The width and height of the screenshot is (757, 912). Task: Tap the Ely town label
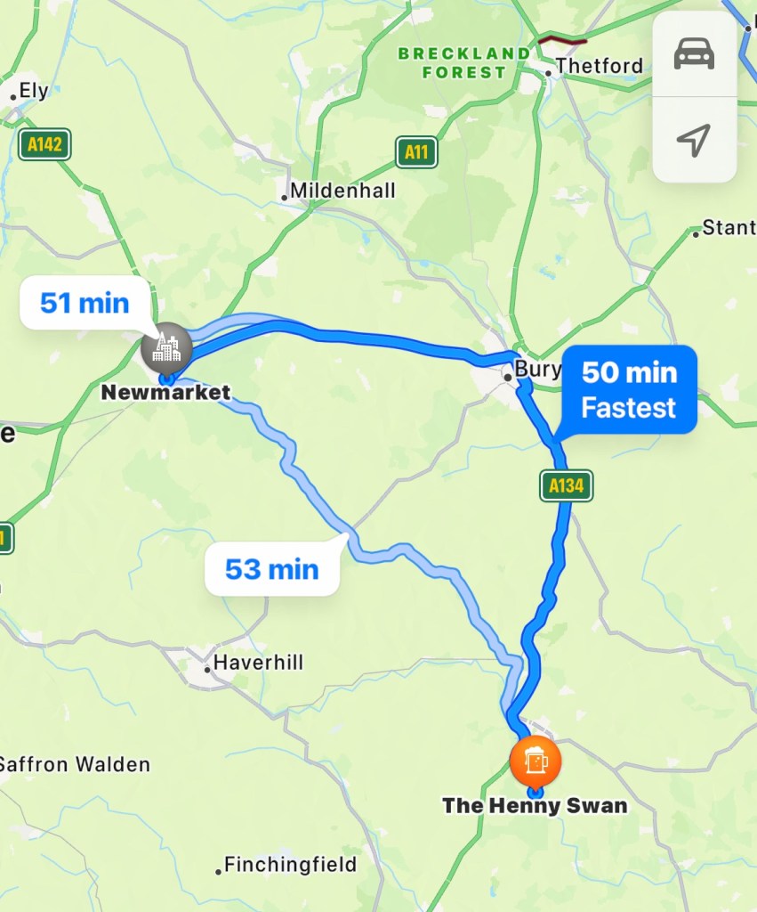pos(34,91)
